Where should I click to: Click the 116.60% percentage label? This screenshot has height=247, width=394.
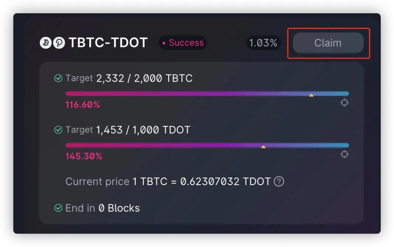coord(83,105)
